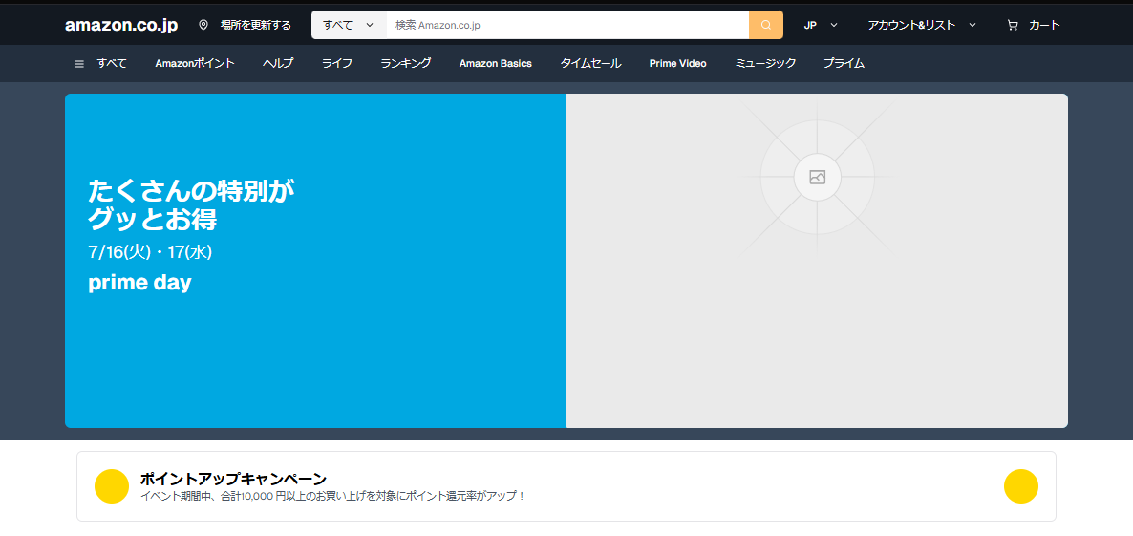Click the location pin icon
This screenshot has width=1133, height=536.
tap(203, 25)
